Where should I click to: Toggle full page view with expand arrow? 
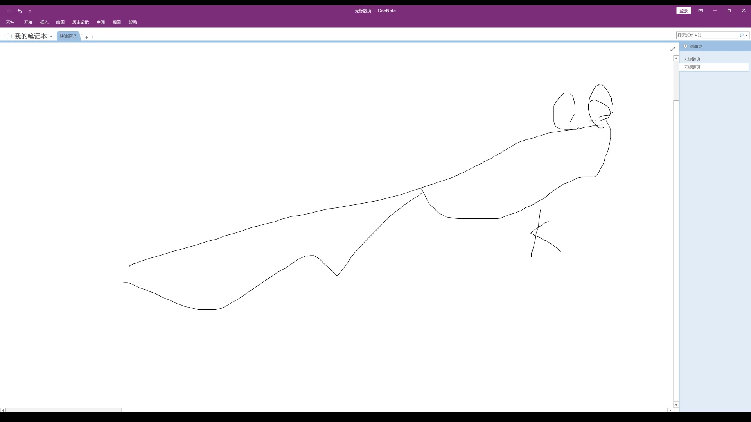point(673,49)
